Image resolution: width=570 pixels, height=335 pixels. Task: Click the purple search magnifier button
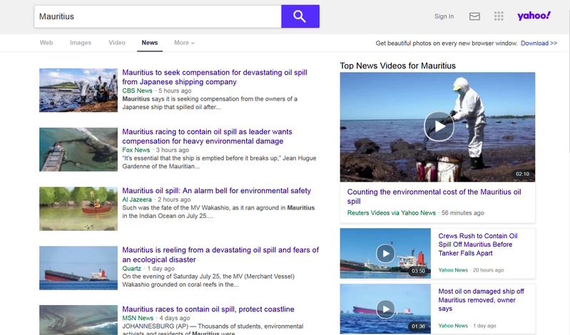point(300,16)
